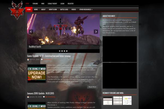Select the second slider pagination dot

click(62, 51)
